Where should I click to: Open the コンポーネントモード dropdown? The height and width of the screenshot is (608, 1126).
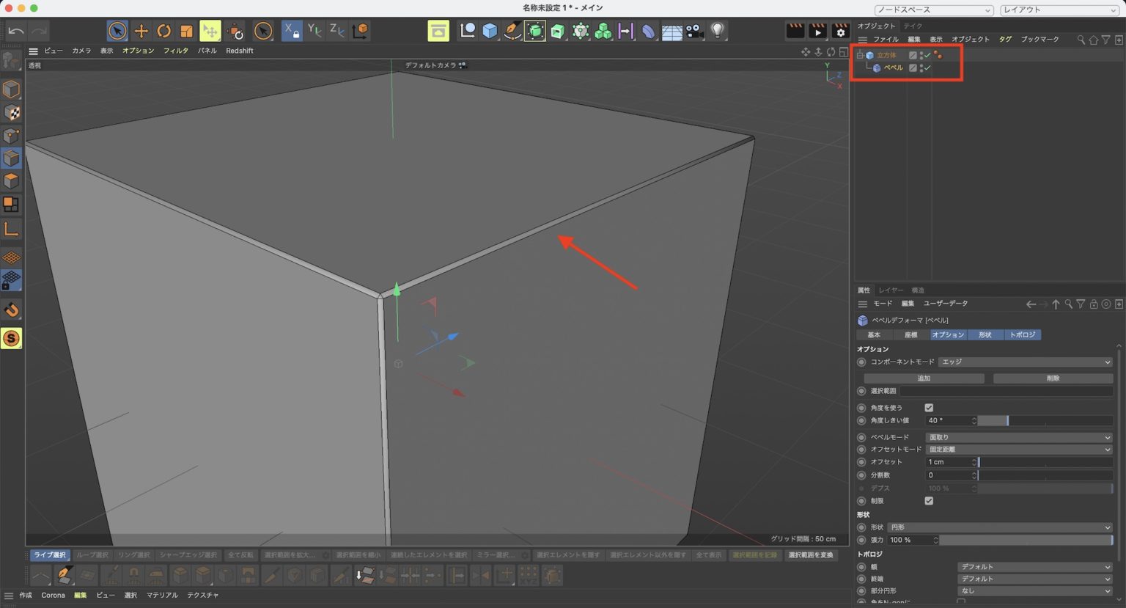tap(1025, 362)
